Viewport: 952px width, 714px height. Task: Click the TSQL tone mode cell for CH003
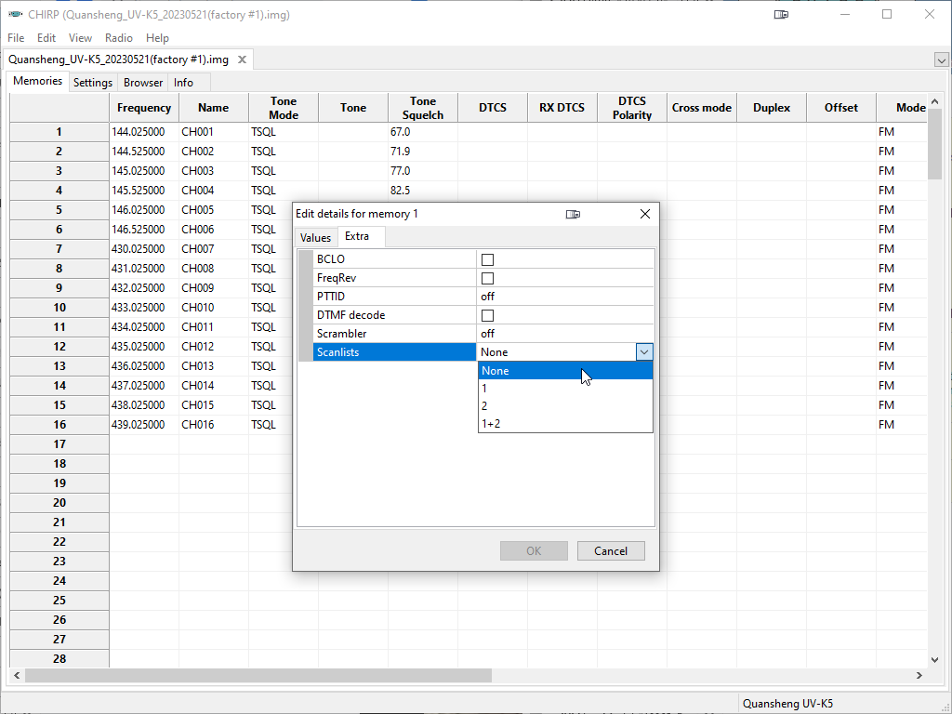(284, 171)
